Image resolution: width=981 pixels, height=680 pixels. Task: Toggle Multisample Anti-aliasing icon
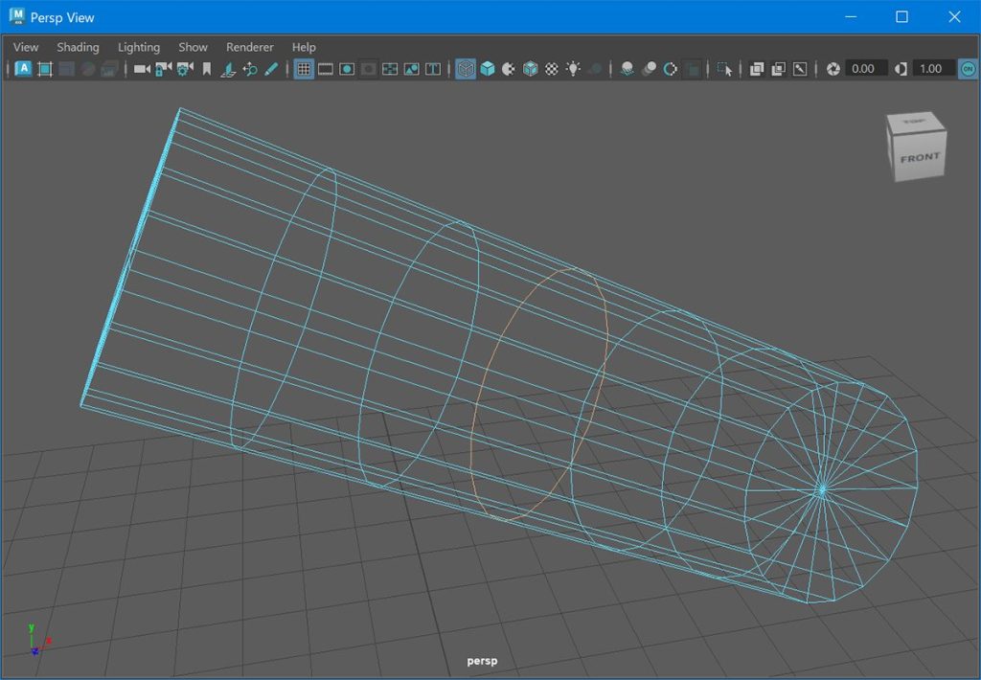[x=670, y=69]
